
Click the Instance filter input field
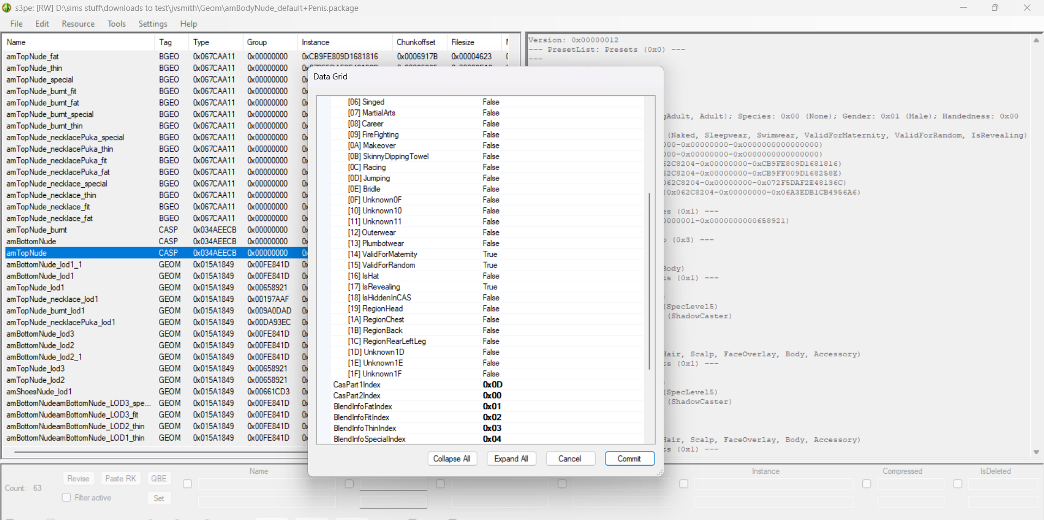(774, 484)
